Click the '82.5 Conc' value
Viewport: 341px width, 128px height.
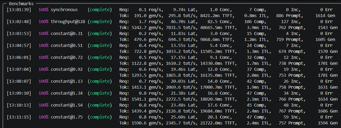219,22
